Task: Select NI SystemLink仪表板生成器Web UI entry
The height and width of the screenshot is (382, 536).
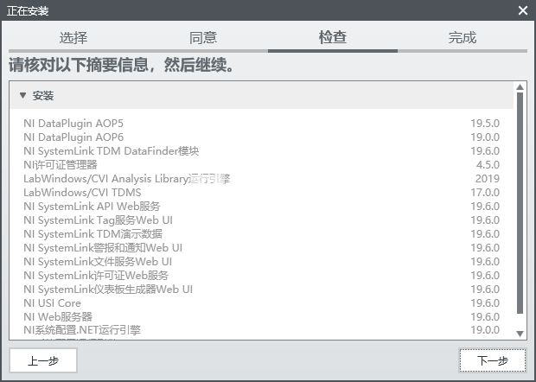Action: [261, 289]
